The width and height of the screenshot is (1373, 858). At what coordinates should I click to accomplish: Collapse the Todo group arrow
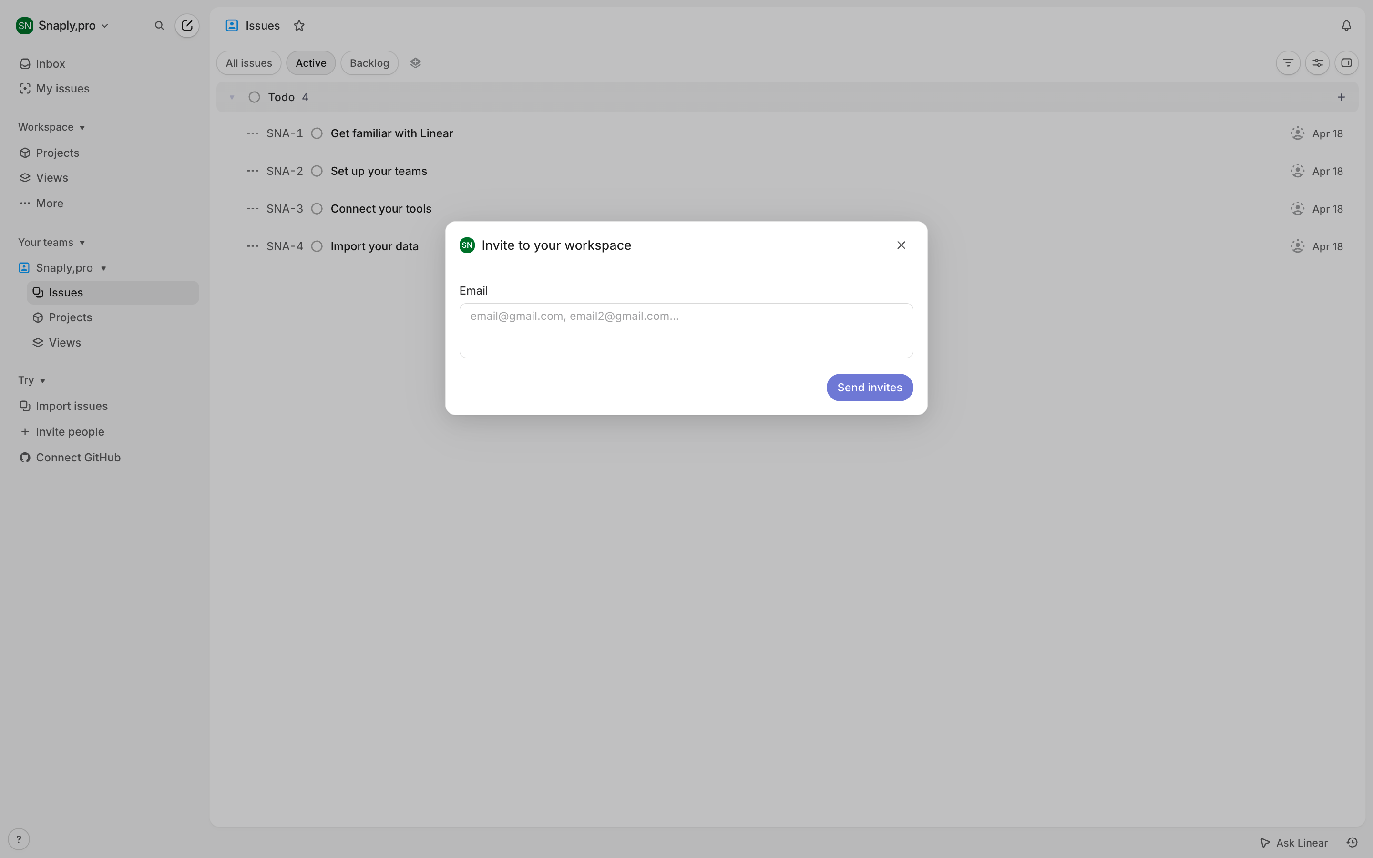click(x=232, y=97)
